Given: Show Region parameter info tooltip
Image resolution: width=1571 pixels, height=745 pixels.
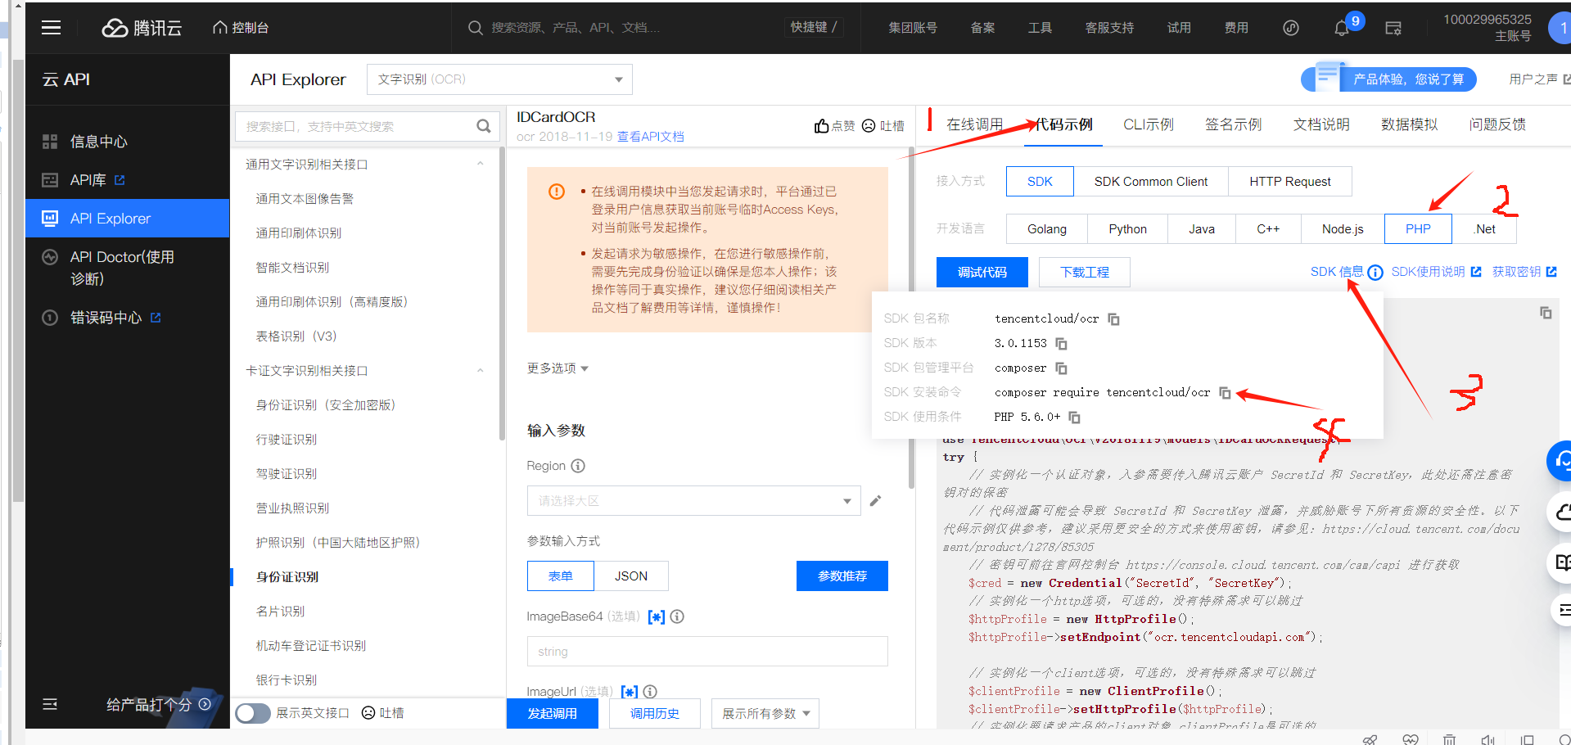Looking at the screenshot, I should pyautogui.click(x=578, y=466).
